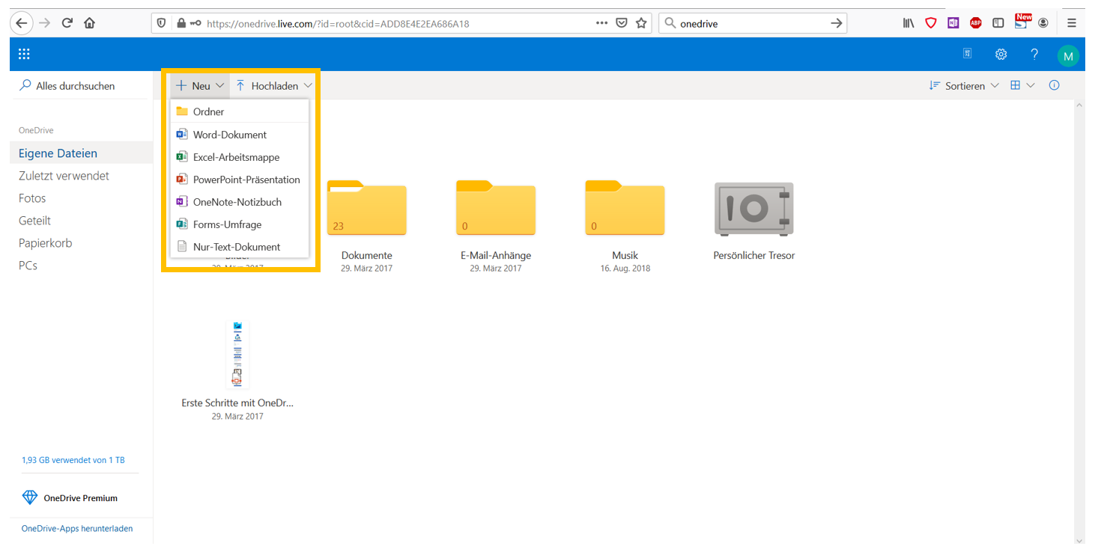
Task: Open the Microsoft app launcher grid
Action: [24, 54]
